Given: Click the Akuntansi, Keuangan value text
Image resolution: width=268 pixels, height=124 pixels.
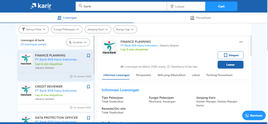Looking at the screenshot, I should click(x=162, y=102).
